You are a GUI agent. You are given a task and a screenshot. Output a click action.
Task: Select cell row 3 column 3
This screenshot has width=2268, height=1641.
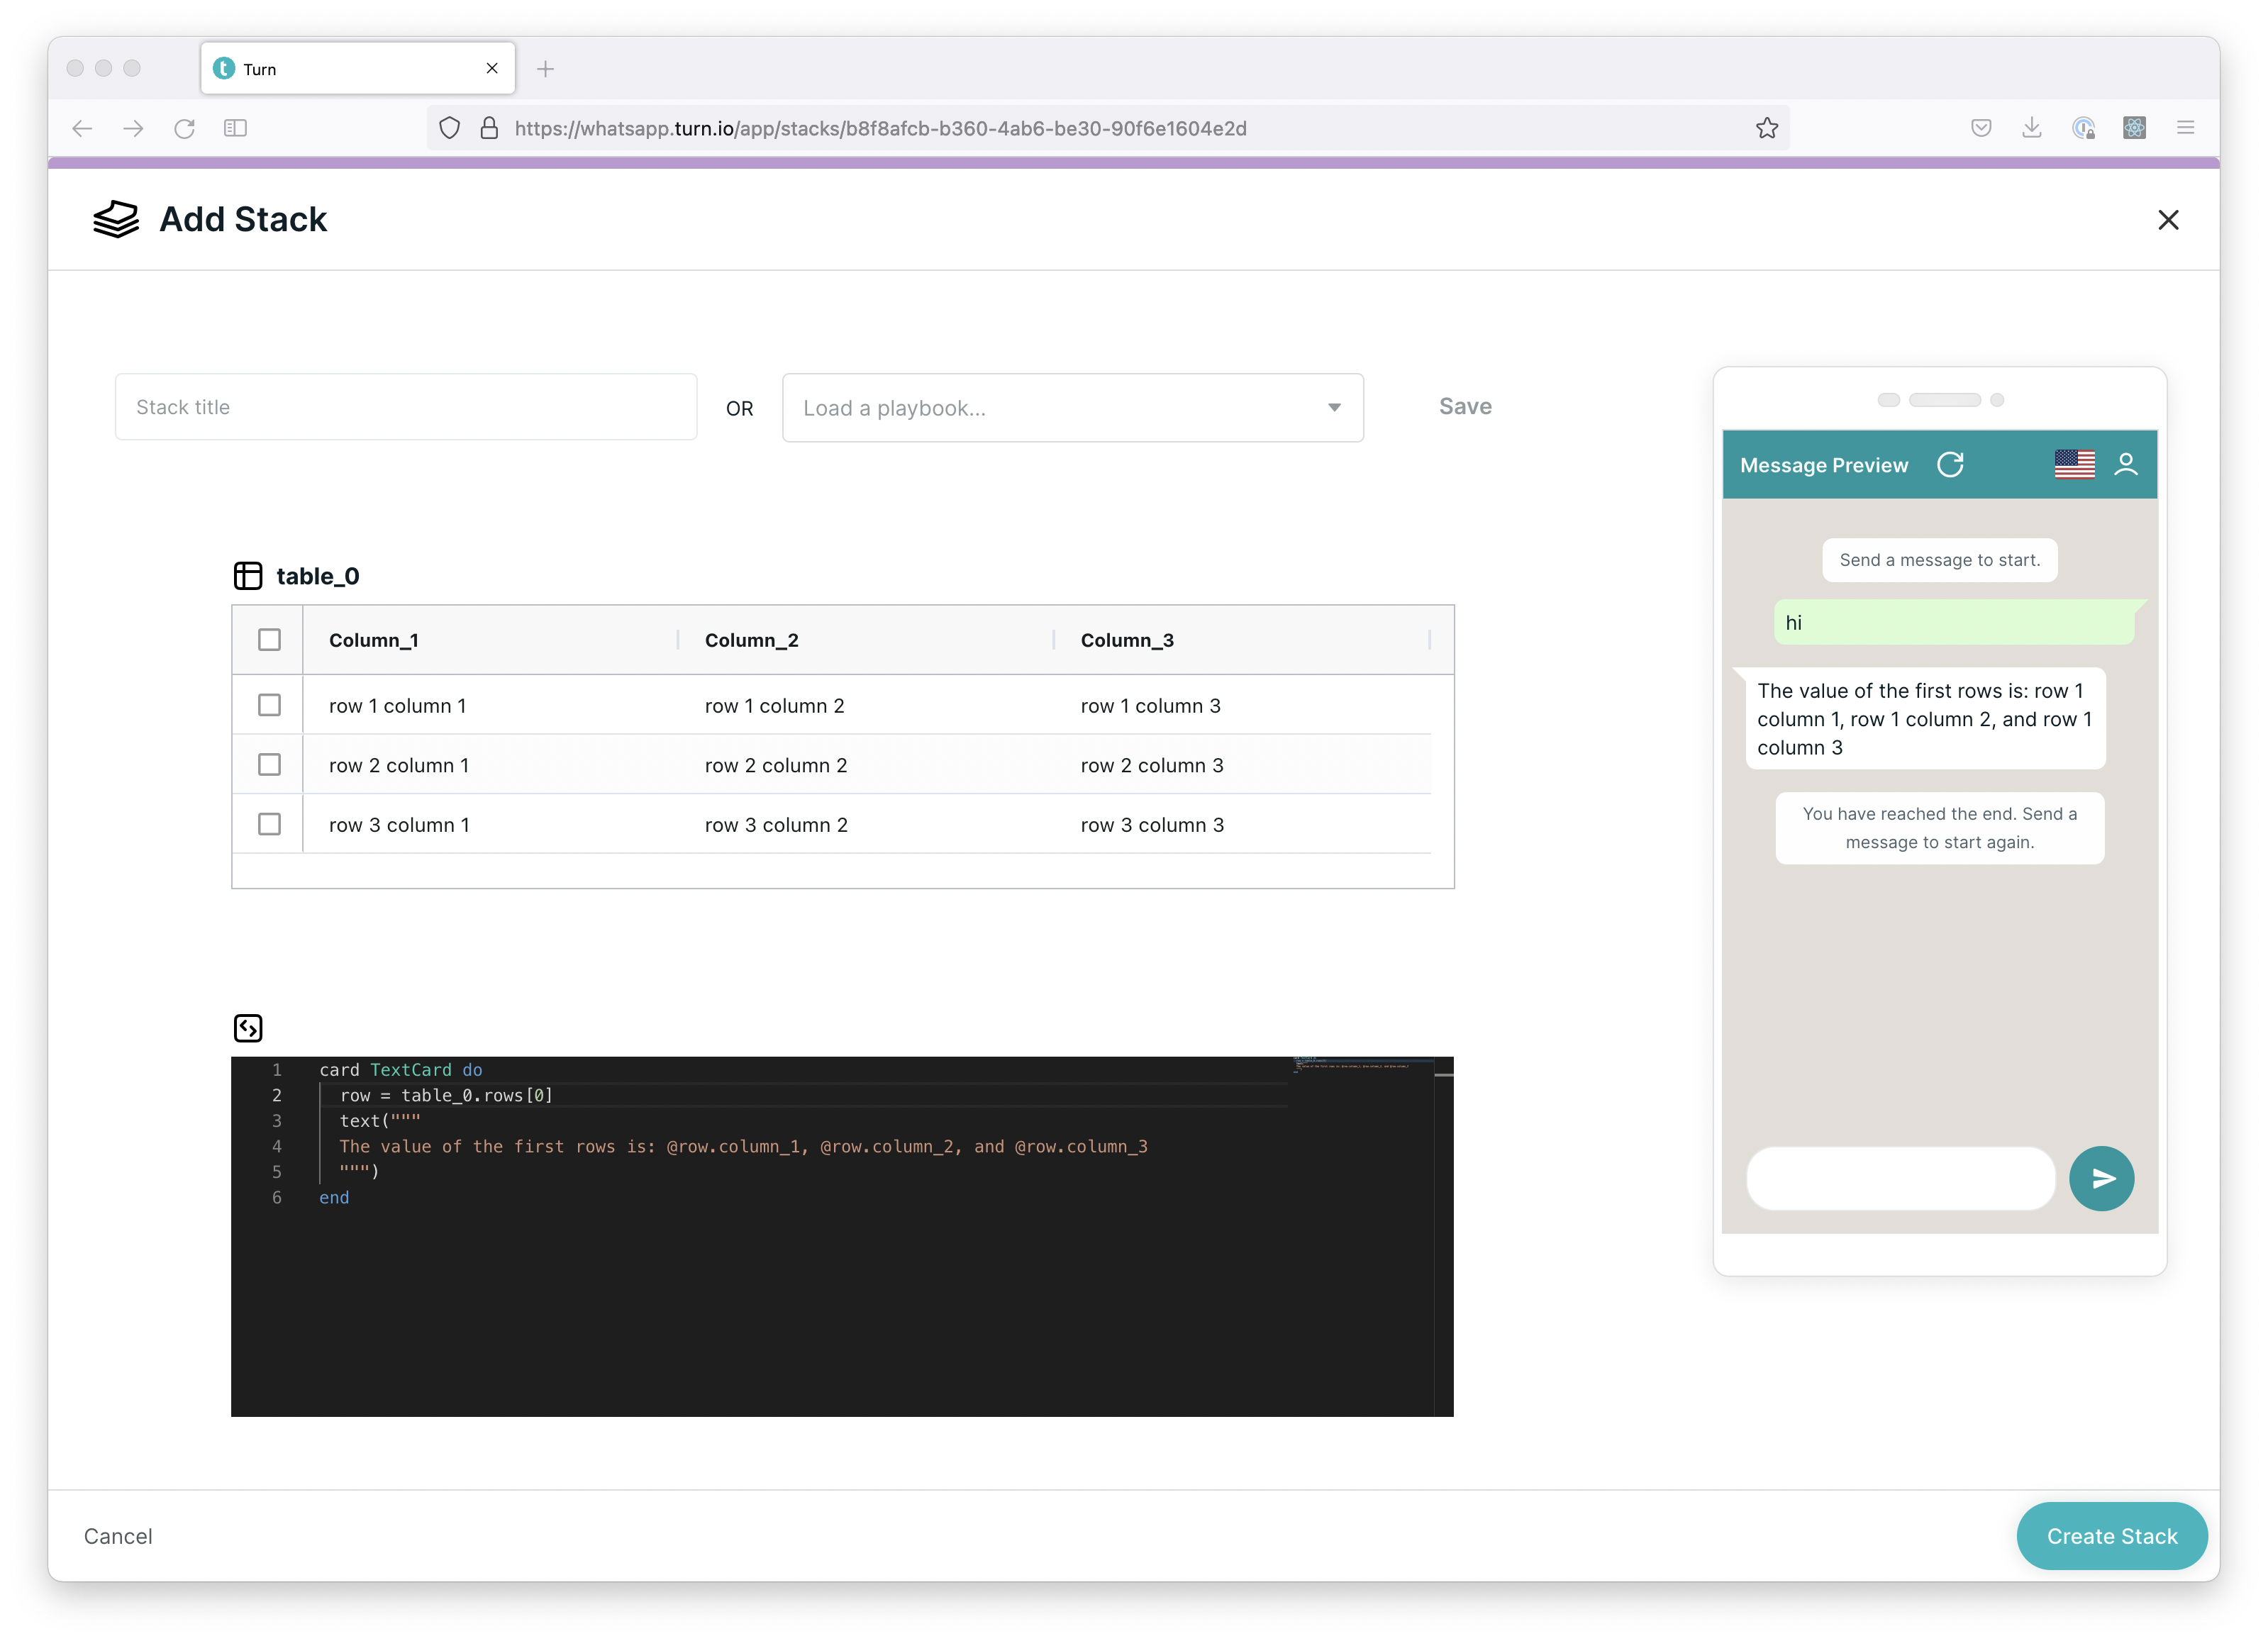click(1152, 824)
